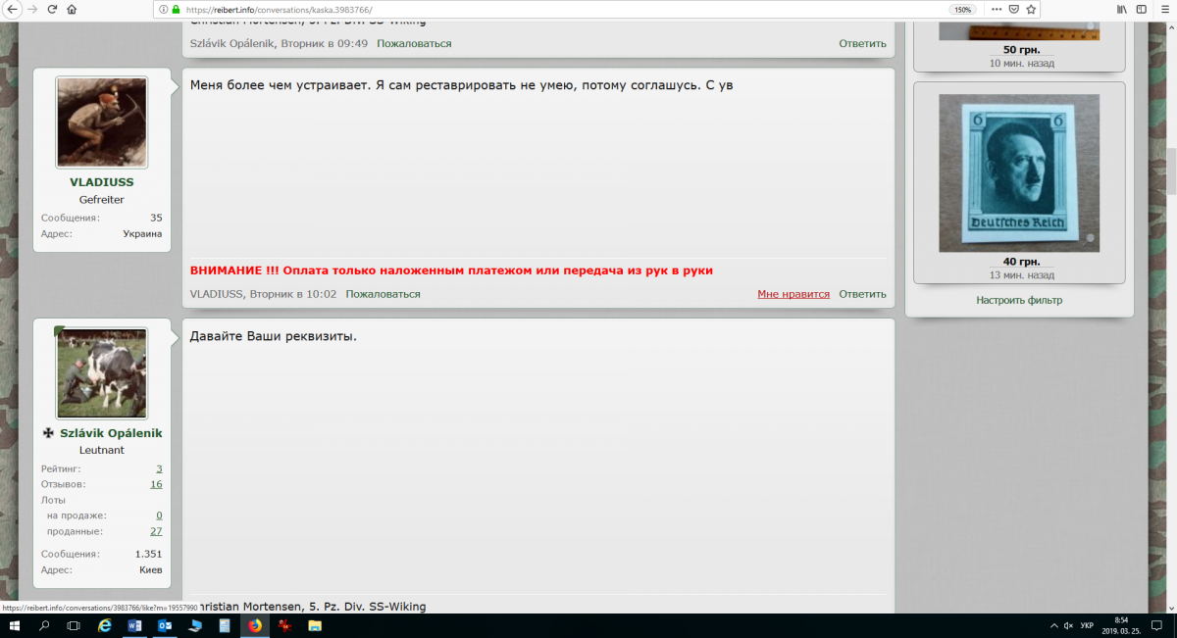This screenshot has height=638, width=1177.
Task: Open the Szlávik Opálenik cow avatar
Action: click(102, 373)
